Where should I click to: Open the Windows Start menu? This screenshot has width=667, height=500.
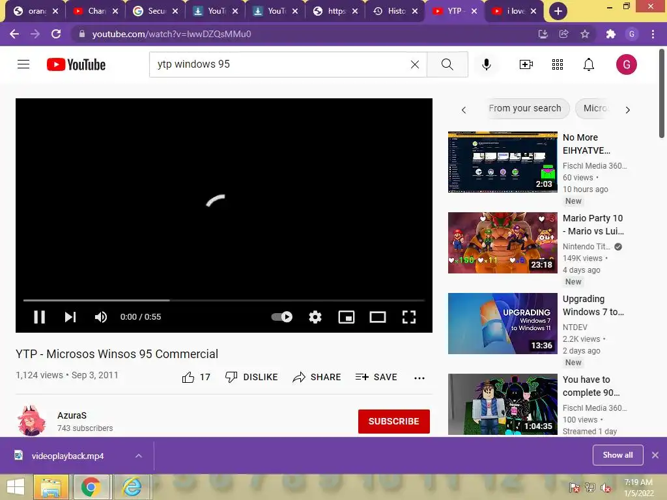point(16,487)
